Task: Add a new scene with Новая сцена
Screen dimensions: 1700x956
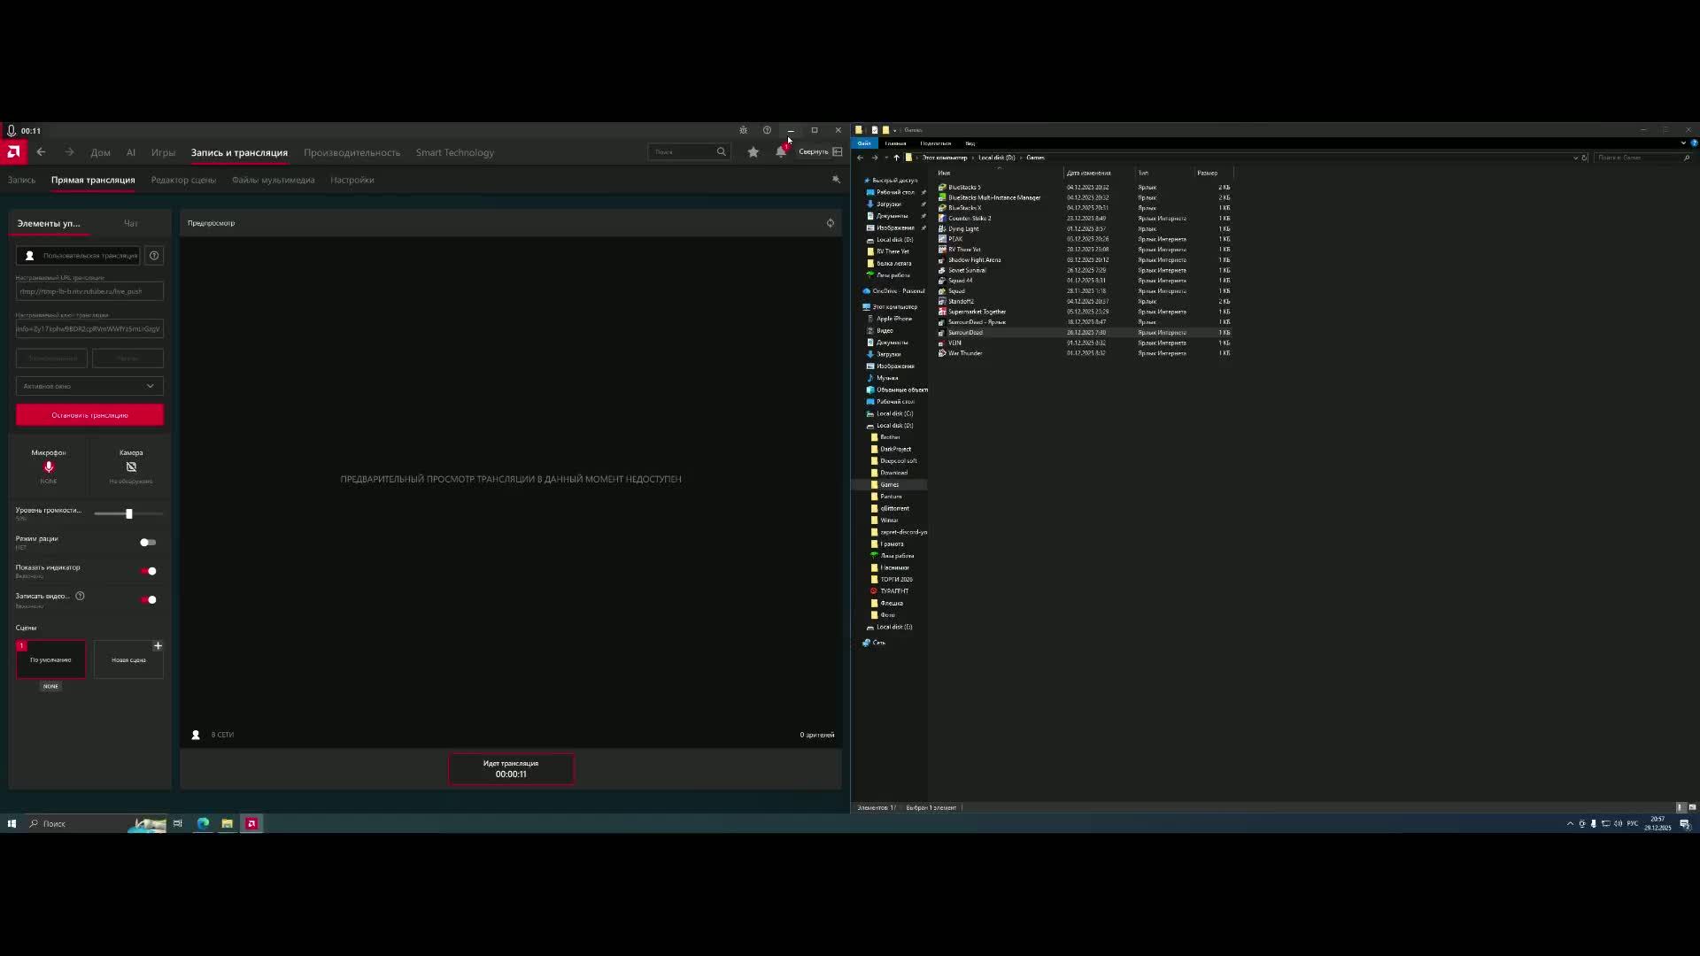Action: click(x=129, y=659)
